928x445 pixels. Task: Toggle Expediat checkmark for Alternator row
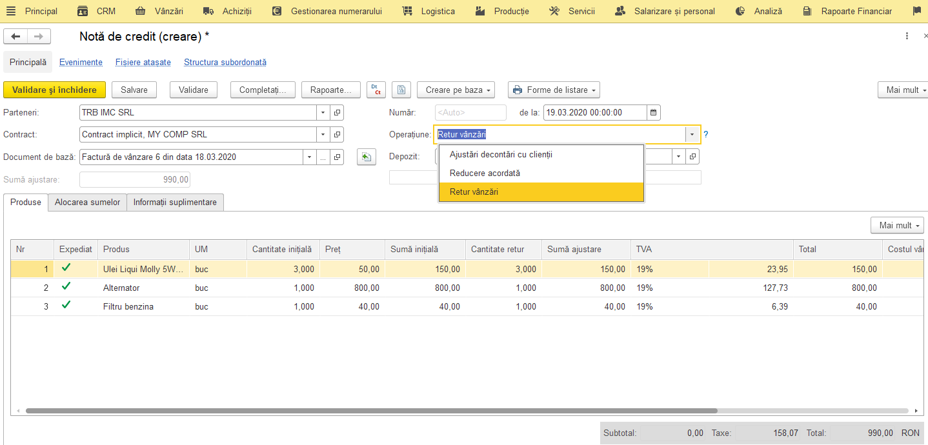tap(66, 287)
